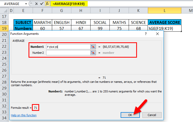The height and width of the screenshot is (122, 193).
Task: Confirm formula entry with the checkmark icon
Action: point(42,4)
